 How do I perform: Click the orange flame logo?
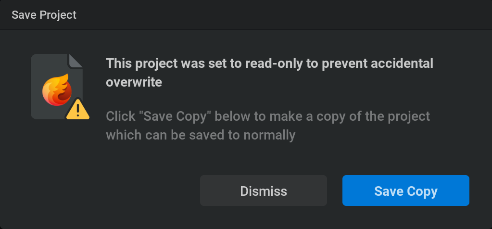coord(56,89)
